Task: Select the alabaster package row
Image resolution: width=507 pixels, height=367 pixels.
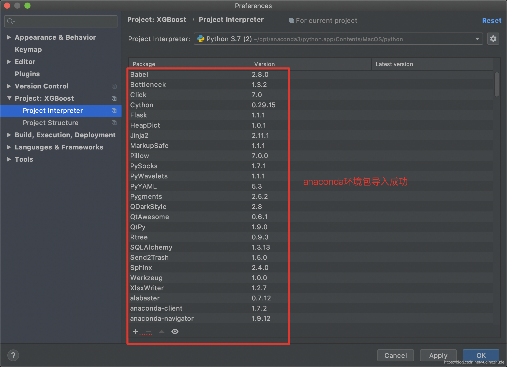Action: [x=311, y=298]
